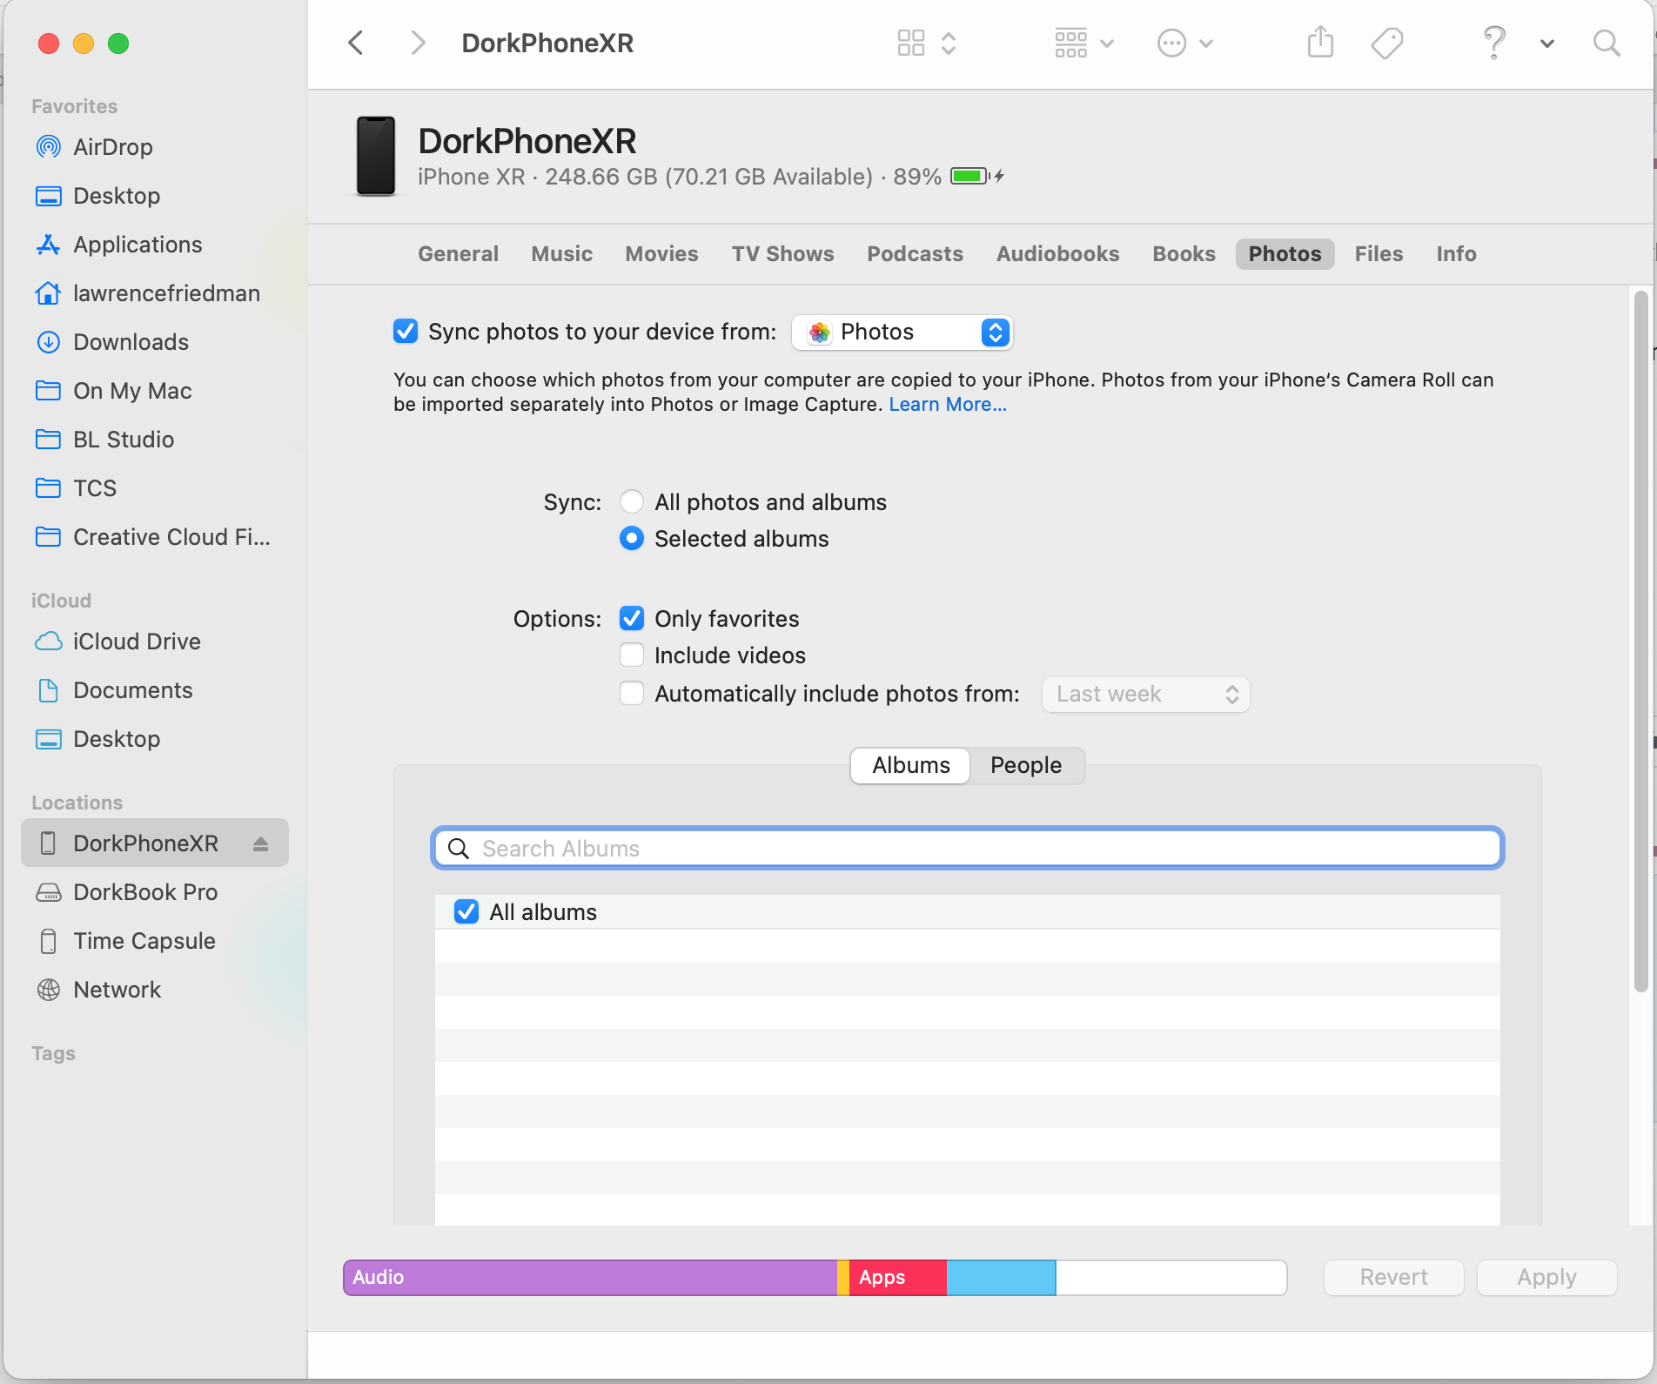Show the People segment
Screen dimensions: 1657x1384
tap(1026, 766)
